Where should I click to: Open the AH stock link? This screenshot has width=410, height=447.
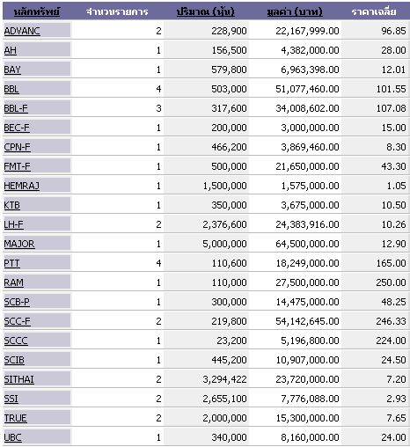coord(11,50)
